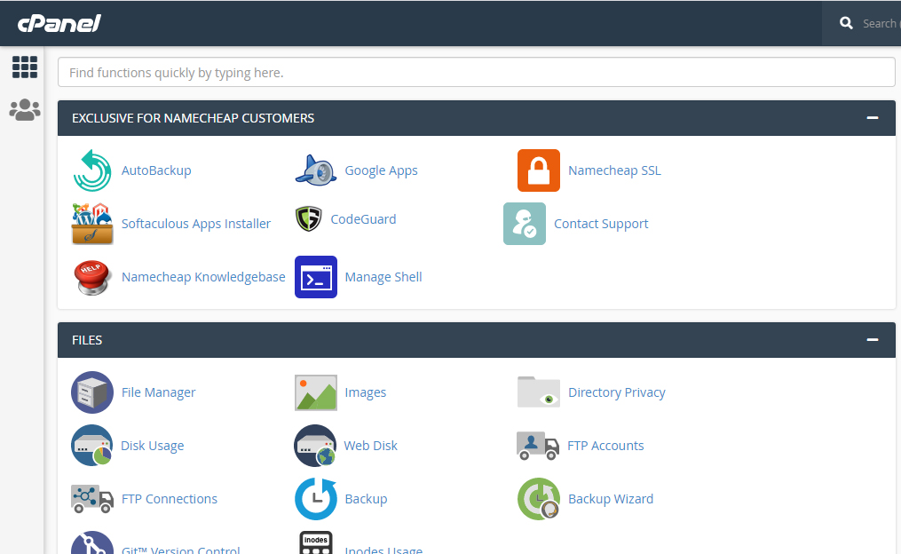Open the Directory Privacy folder icon

point(539,392)
